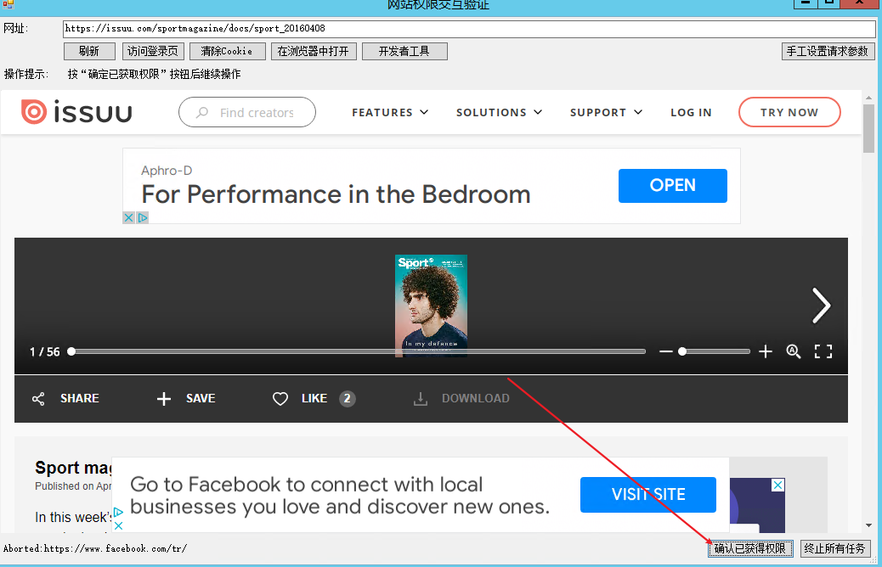Click the magnifier zoom search icon
The width and height of the screenshot is (882, 567).
[x=794, y=351]
